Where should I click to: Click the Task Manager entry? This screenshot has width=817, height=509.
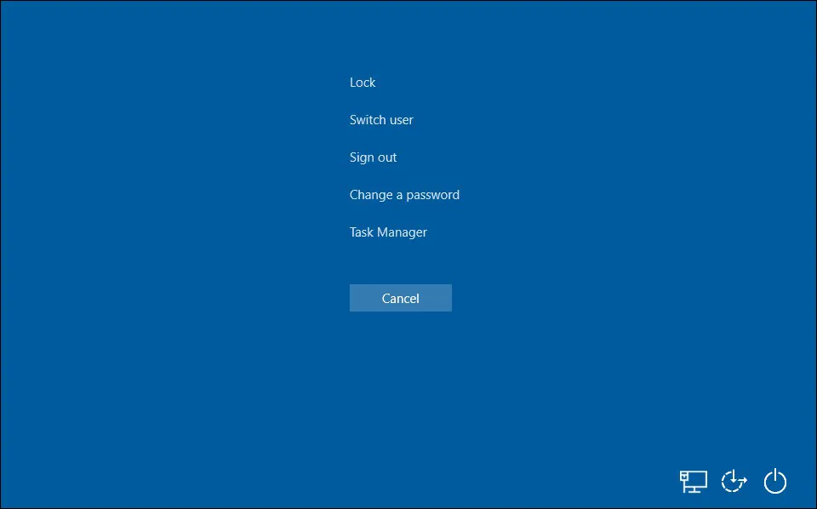(388, 232)
